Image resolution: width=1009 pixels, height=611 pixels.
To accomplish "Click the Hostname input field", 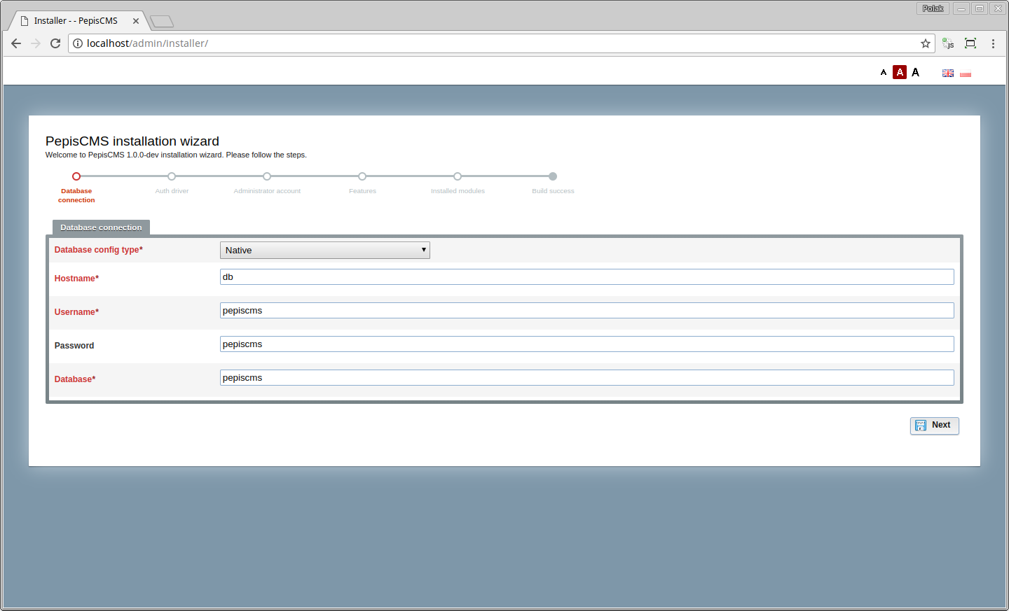I will tap(587, 277).
